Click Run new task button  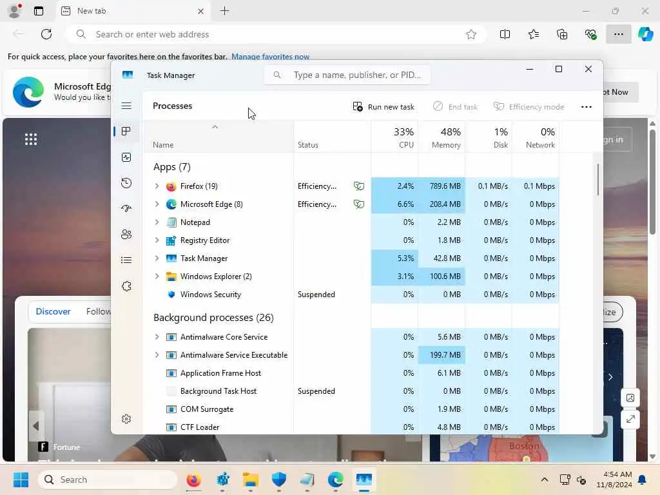click(383, 107)
